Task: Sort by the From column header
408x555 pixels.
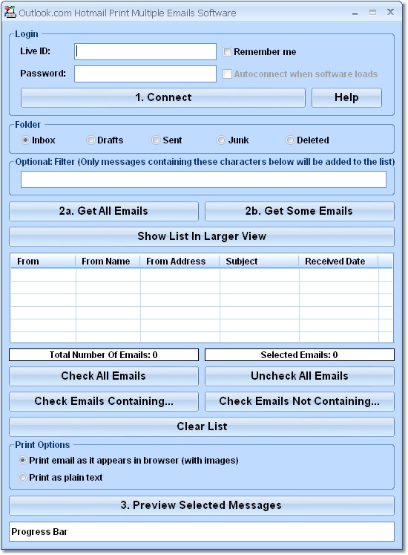Action: pyautogui.click(x=43, y=262)
